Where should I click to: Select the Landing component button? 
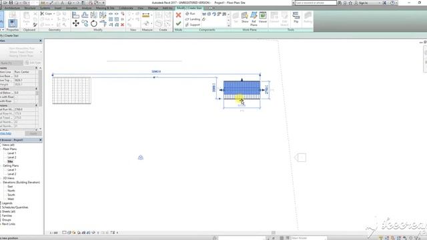(193, 19)
